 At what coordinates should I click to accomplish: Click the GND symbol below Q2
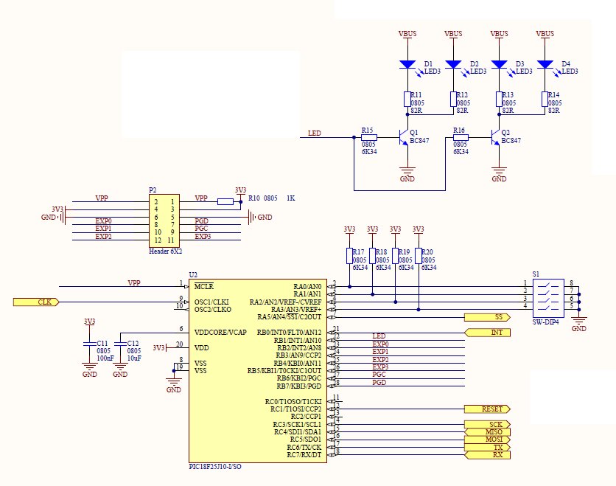(x=499, y=174)
